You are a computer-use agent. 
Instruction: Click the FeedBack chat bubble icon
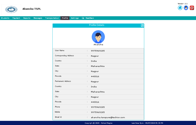tap(83, 18)
